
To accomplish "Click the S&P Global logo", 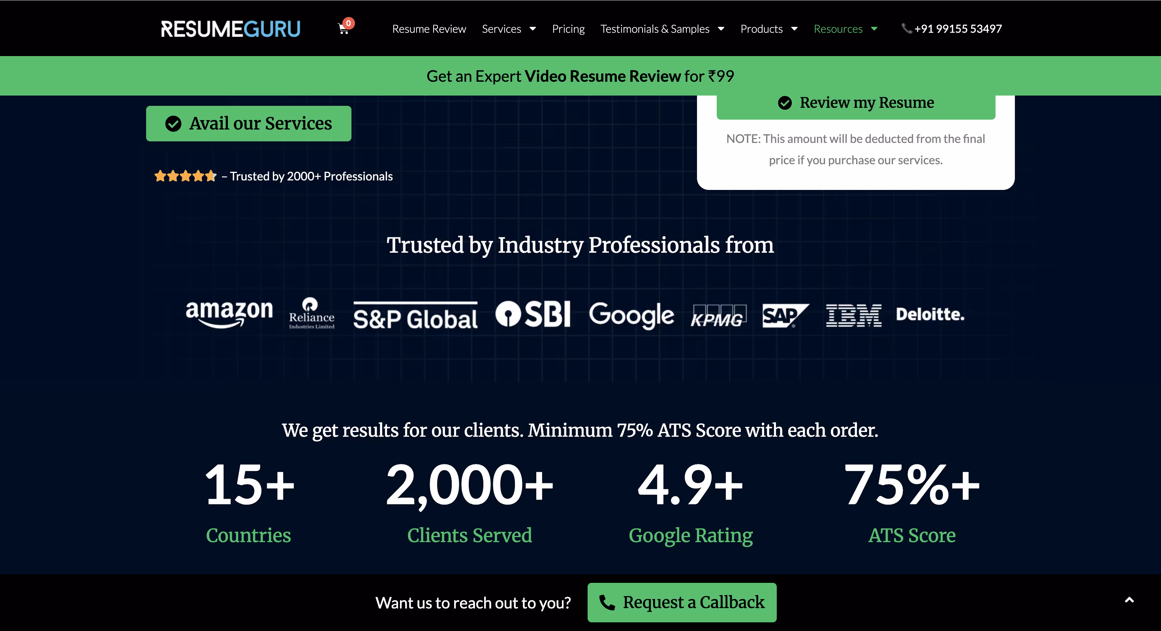I will pyautogui.click(x=415, y=315).
